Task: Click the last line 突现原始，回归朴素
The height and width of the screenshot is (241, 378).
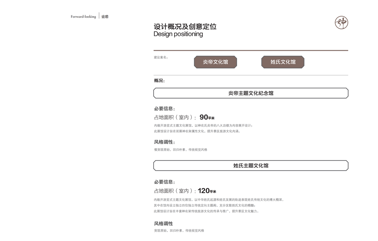Action: 179,231
